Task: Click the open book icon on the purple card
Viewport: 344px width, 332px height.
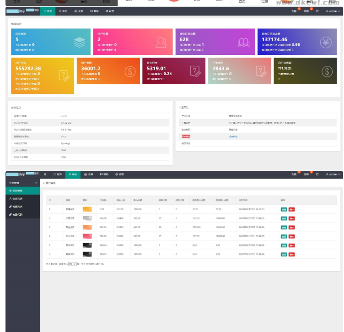Action: (x=243, y=42)
